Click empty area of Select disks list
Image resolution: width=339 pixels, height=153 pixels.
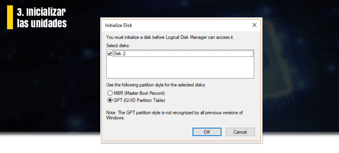(180, 67)
